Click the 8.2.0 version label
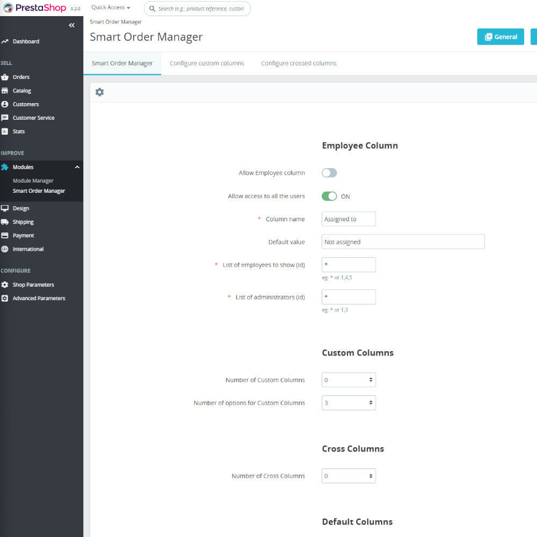This screenshot has height=537, width=537. point(75,9)
